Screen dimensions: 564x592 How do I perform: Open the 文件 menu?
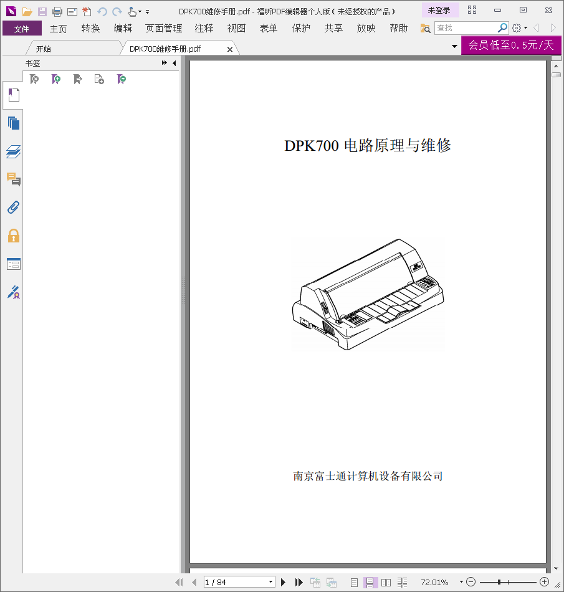(x=22, y=28)
